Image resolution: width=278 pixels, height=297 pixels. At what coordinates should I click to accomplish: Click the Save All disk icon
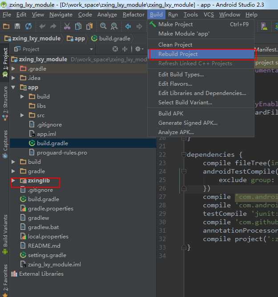point(17,26)
